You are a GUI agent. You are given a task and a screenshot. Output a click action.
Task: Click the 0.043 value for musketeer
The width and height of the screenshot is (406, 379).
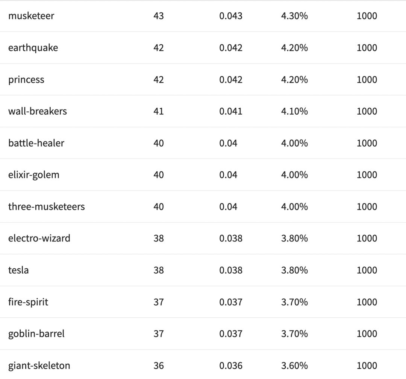231,16
